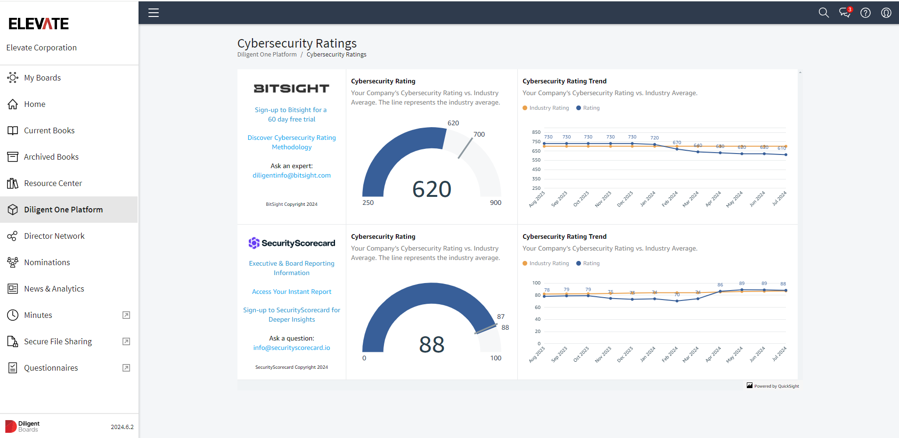Click the Director Network share icon
The image size is (899, 438).
click(13, 236)
